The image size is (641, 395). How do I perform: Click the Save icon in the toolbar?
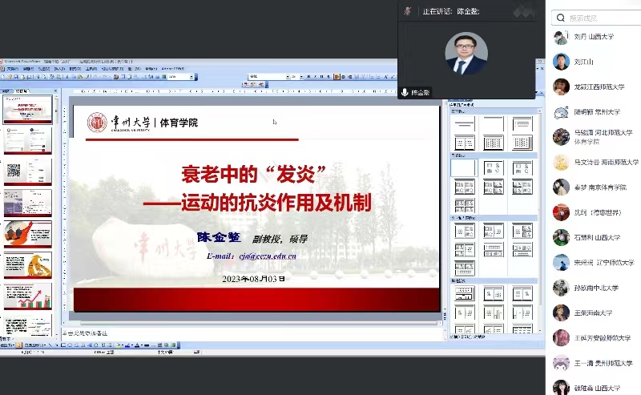(x=16, y=77)
